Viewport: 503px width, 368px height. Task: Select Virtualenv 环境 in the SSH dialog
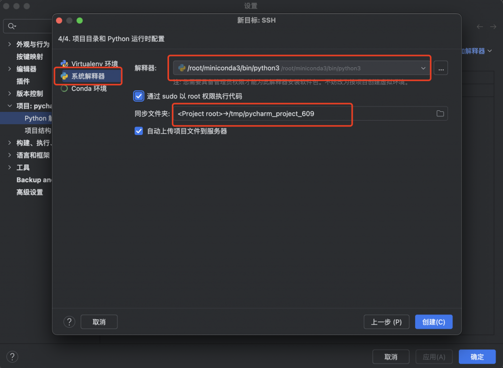[x=89, y=64]
